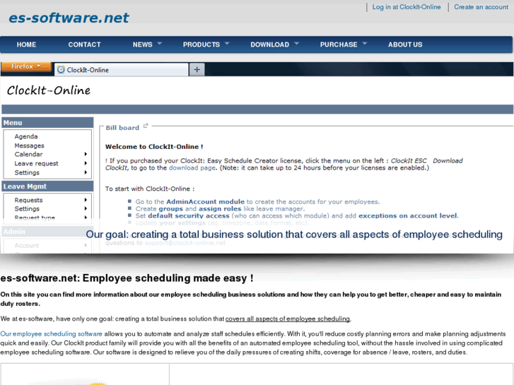Open the PURCHASE navigation menu
514x385 pixels.
[339, 45]
